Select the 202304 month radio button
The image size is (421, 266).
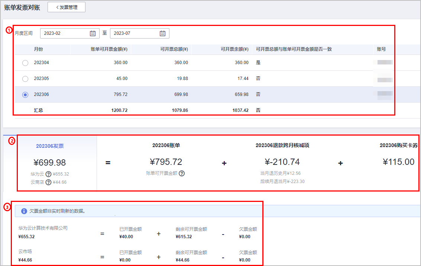(25, 63)
